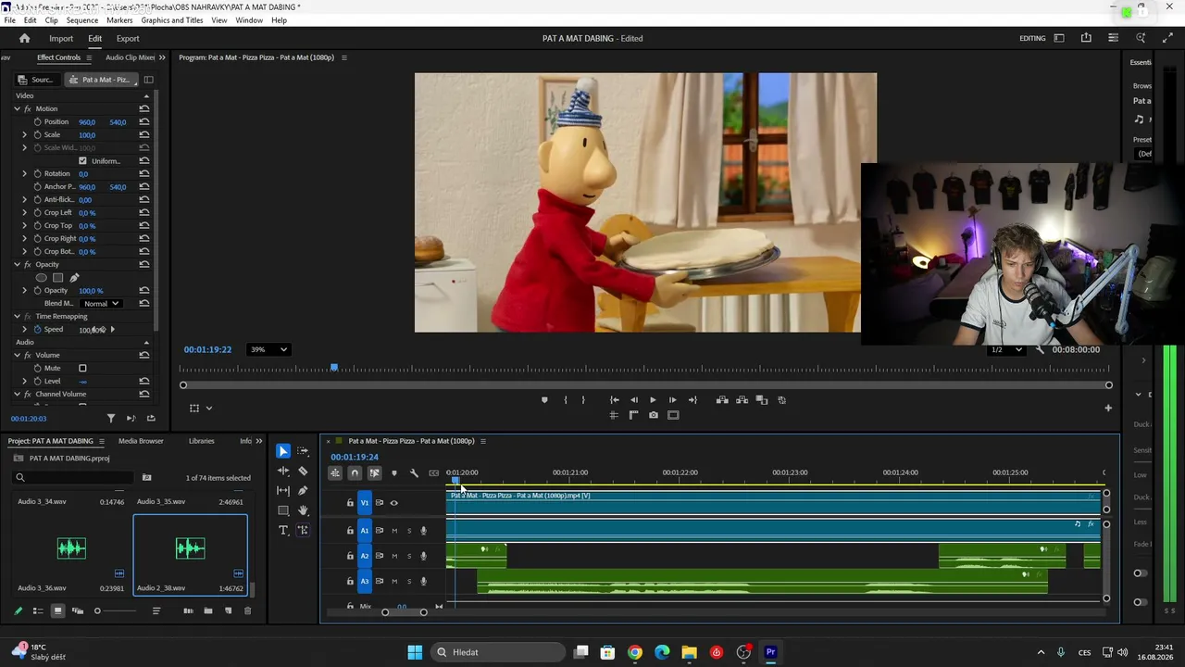
Task: Select the Audio 2_38.wav thumbnail
Action: click(190, 548)
